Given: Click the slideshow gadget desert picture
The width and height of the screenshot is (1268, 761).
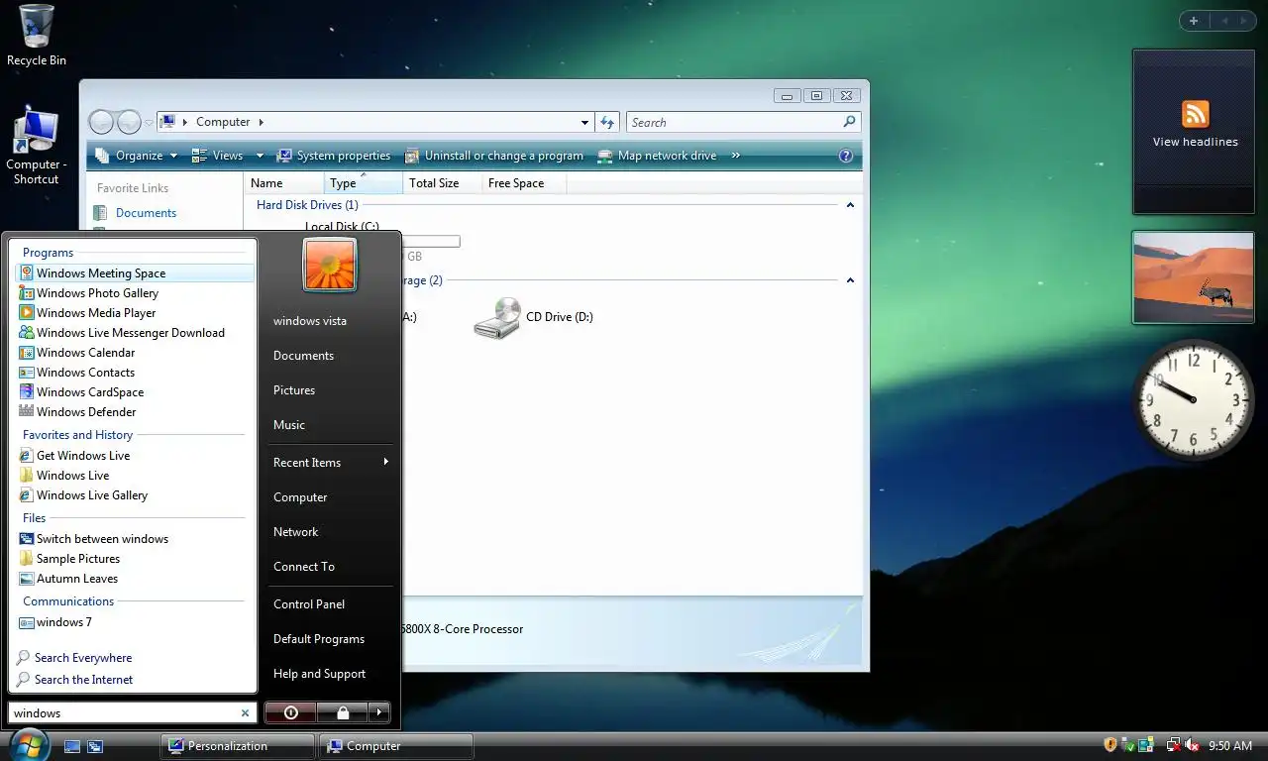Looking at the screenshot, I should point(1194,277).
